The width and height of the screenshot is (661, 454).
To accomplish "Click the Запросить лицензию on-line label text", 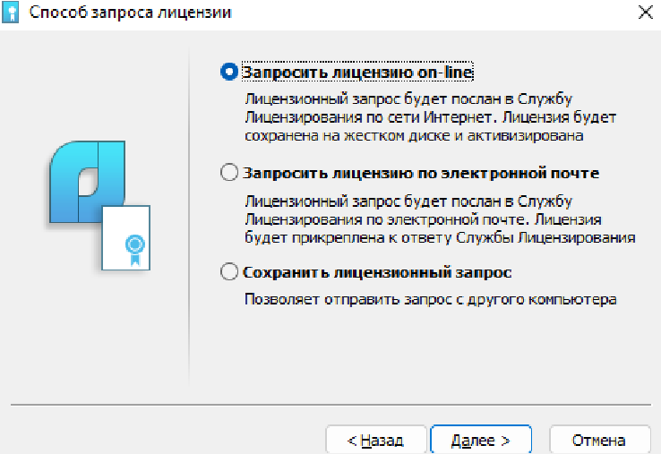I will tap(357, 72).
